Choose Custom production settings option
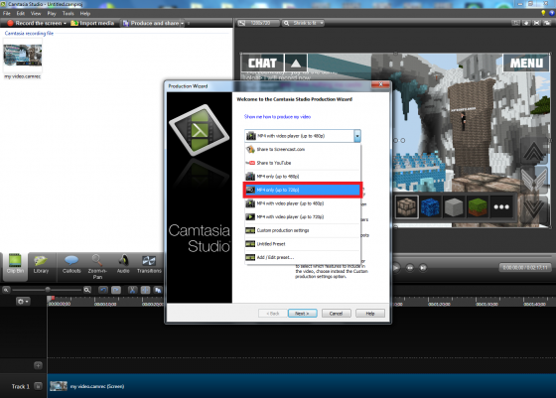 tap(303, 230)
